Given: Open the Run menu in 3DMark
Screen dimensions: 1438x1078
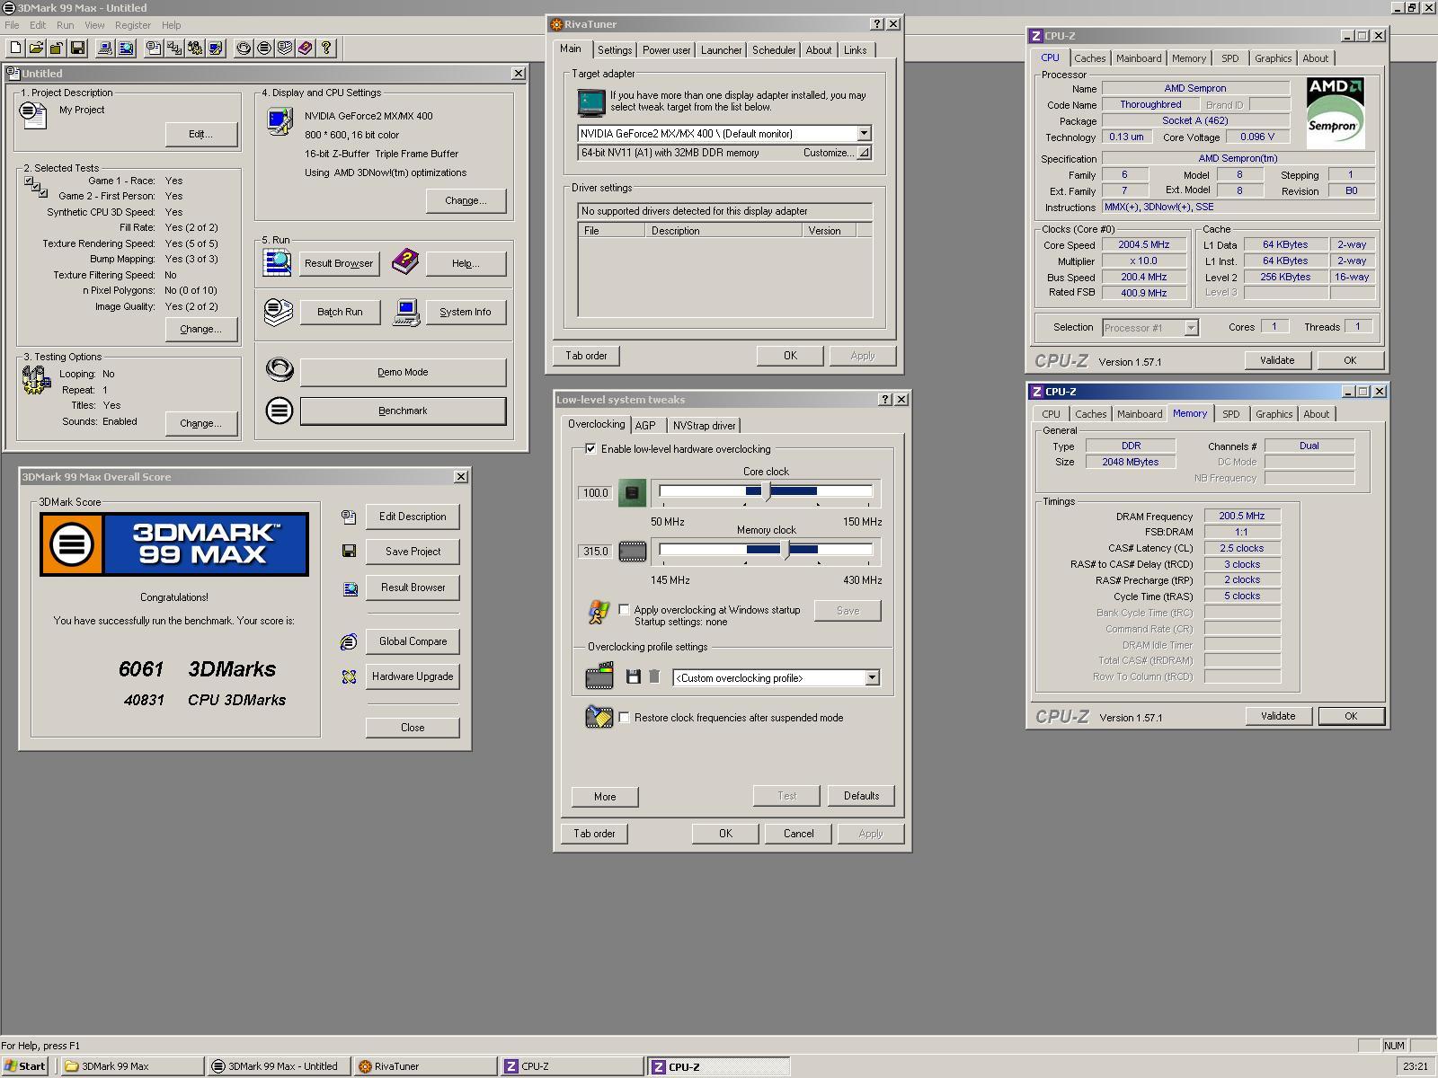Looking at the screenshot, I should point(66,25).
